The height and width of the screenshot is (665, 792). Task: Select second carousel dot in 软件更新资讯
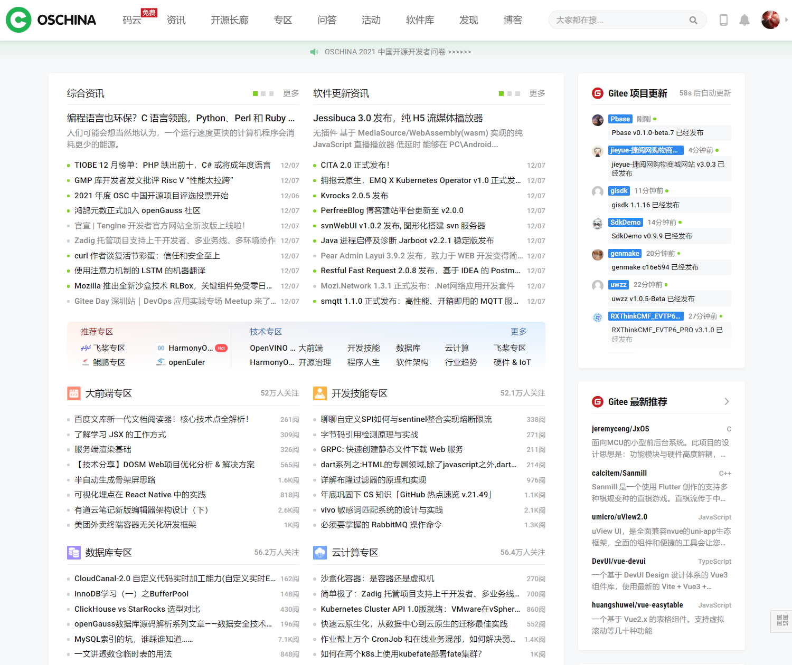pos(510,93)
